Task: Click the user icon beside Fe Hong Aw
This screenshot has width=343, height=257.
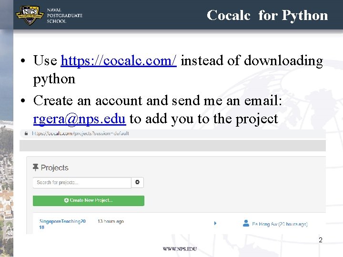Action: [x=246, y=223]
